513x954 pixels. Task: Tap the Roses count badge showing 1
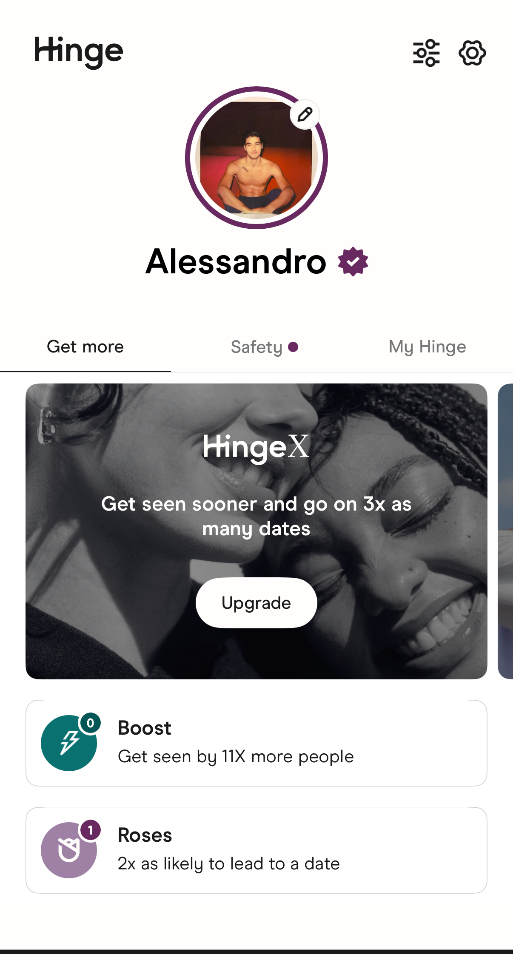[90, 830]
